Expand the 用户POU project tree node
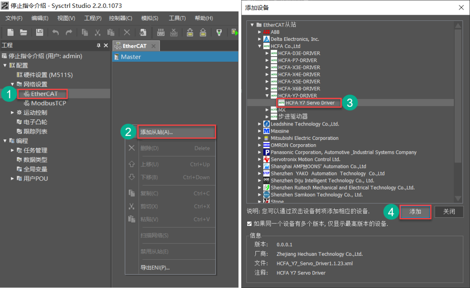Viewport: 470px width, 288px height. [x=12, y=179]
